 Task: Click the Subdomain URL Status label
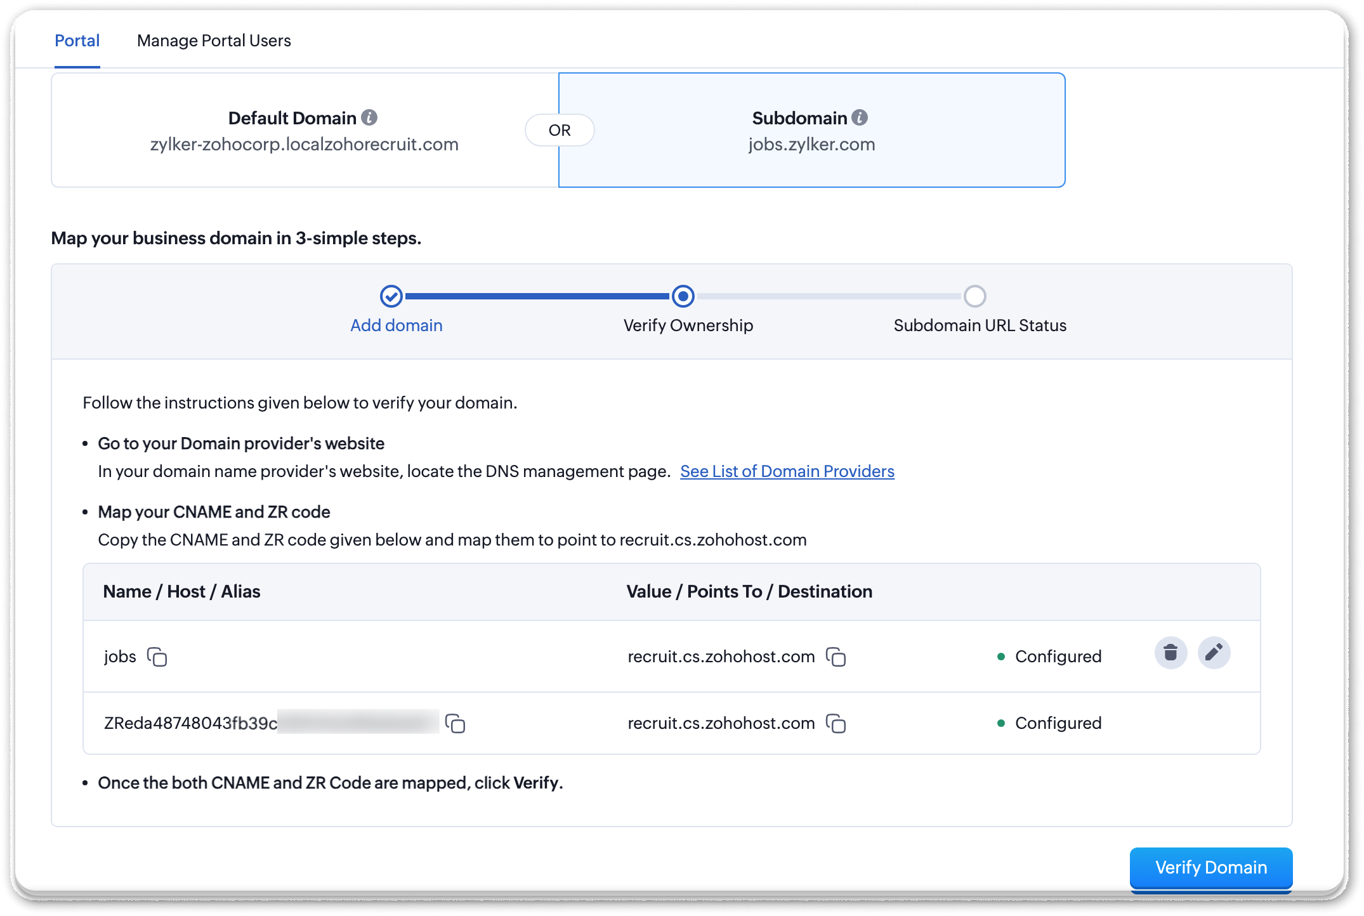click(980, 325)
